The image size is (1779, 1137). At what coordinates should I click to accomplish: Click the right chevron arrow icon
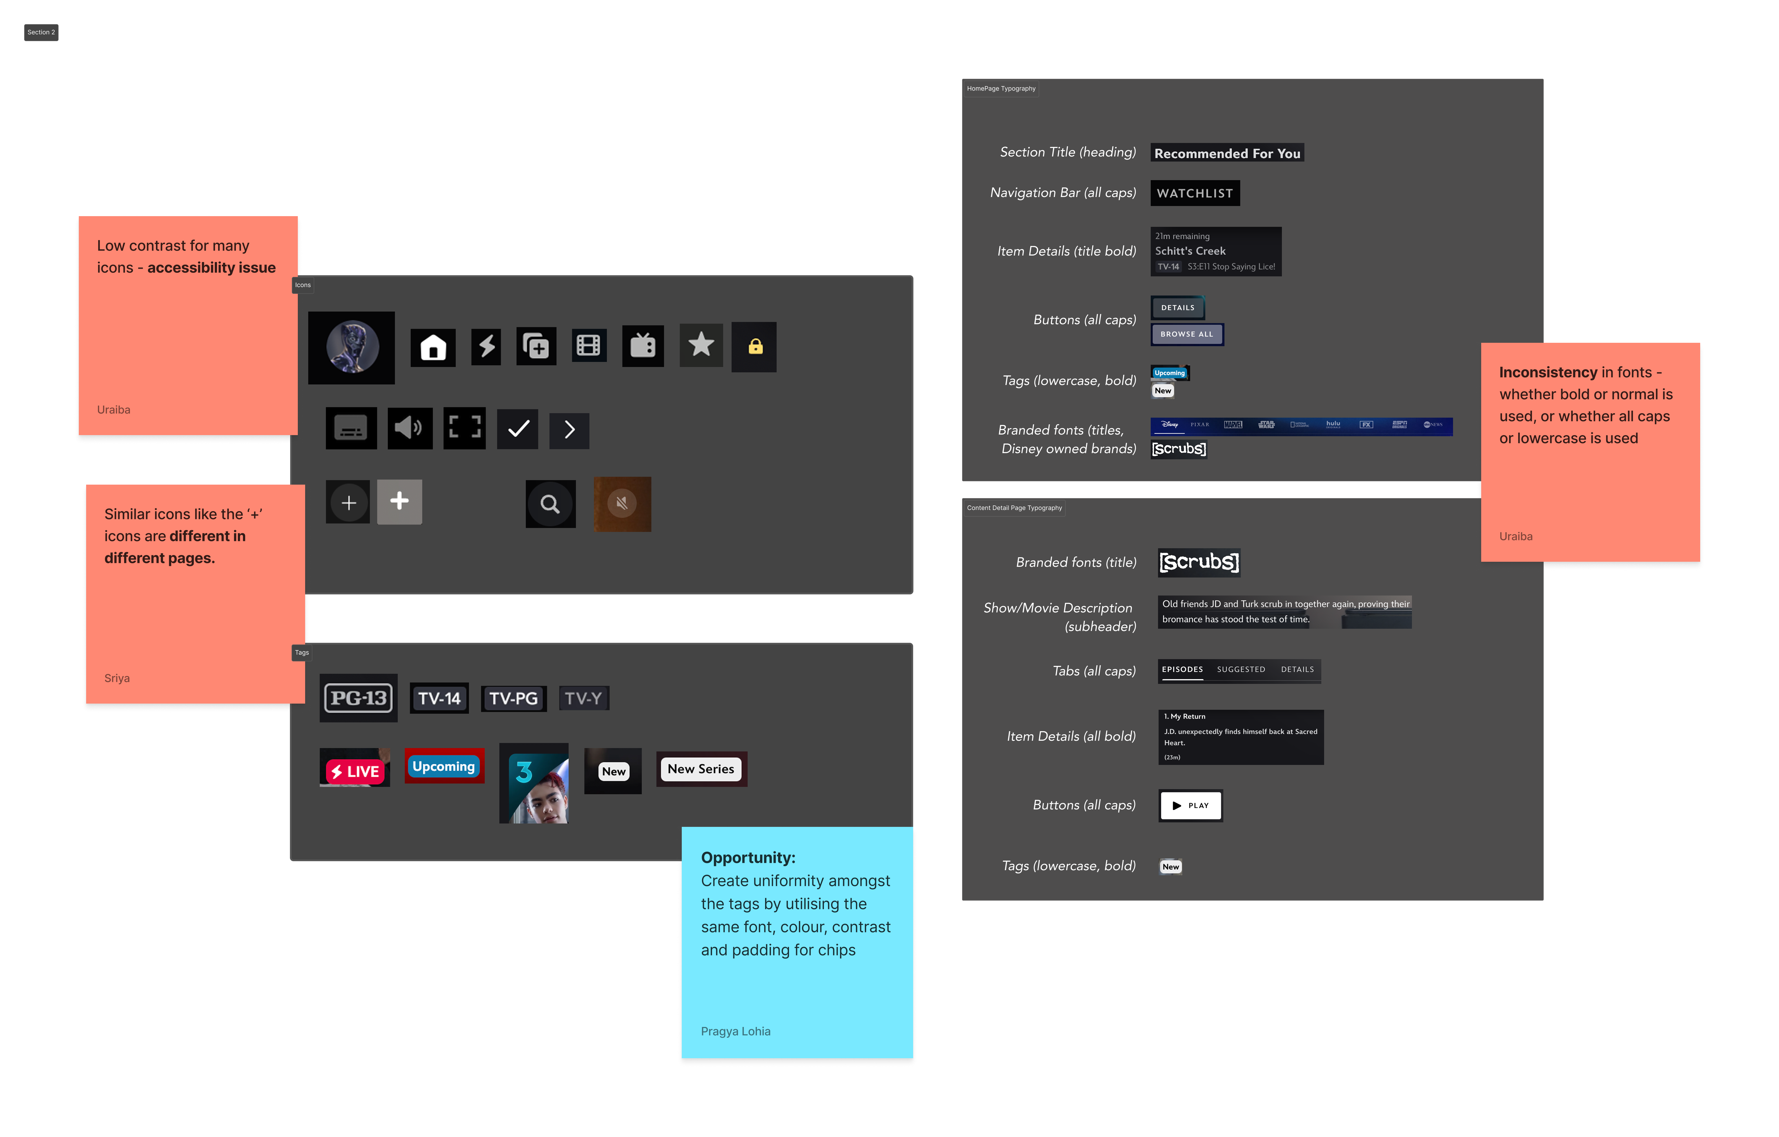click(x=570, y=430)
